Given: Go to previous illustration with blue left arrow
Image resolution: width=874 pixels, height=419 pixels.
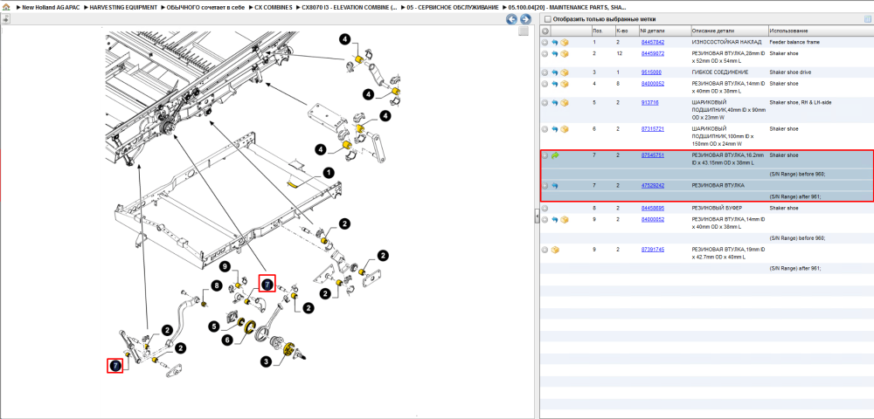Looking at the screenshot, I should click(x=511, y=19).
